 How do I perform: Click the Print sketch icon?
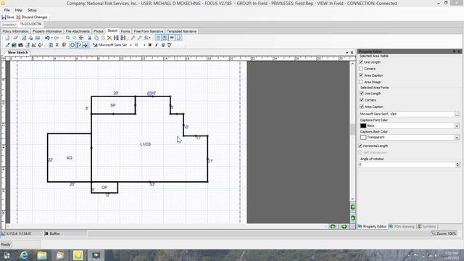30,38
